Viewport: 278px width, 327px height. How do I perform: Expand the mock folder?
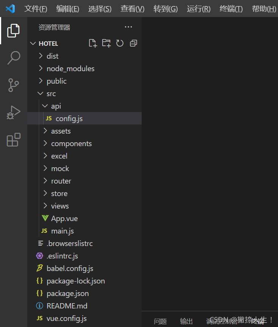click(x=45, y=168)
